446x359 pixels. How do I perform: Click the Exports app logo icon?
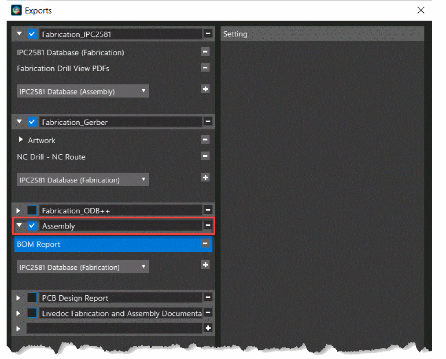pos(16,10)
